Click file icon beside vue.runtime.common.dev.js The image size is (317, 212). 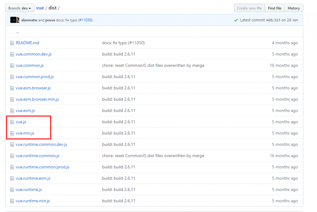[12, 145]
